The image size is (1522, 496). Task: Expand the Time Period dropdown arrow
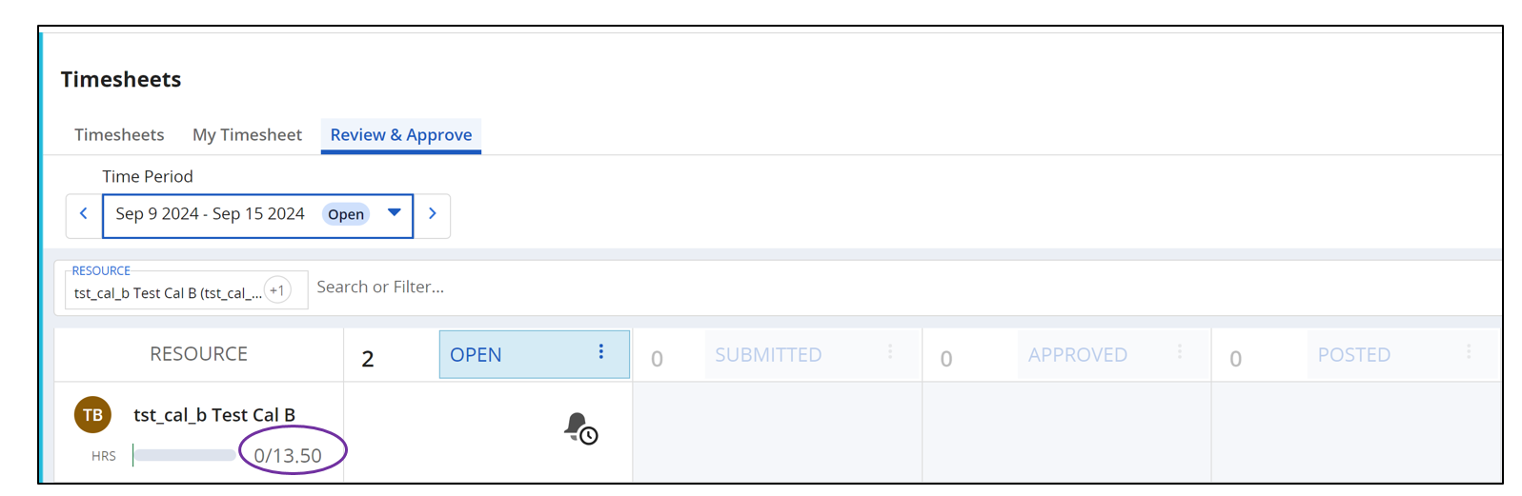(x=395, y=213)
